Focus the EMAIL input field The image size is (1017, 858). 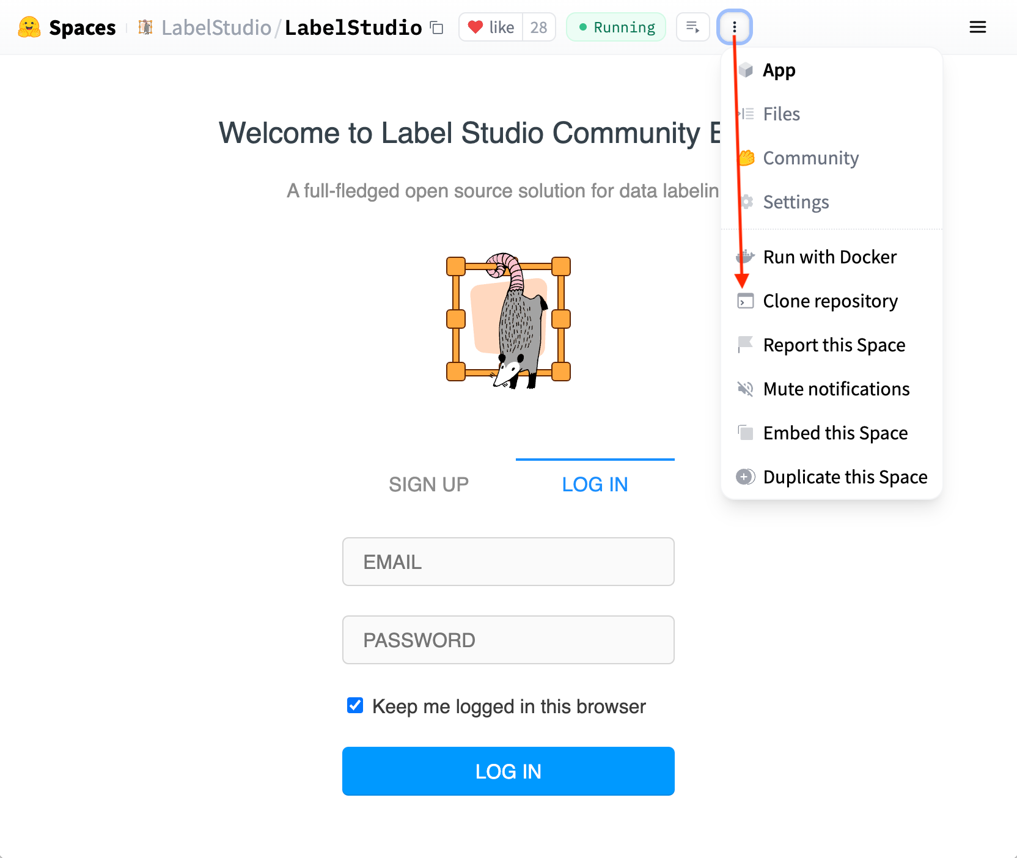point(508,562)
